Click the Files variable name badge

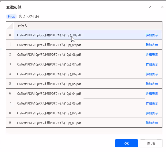[11, 16]
